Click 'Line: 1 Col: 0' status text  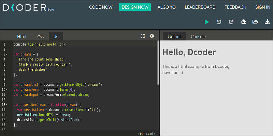(x=147, y=134)
